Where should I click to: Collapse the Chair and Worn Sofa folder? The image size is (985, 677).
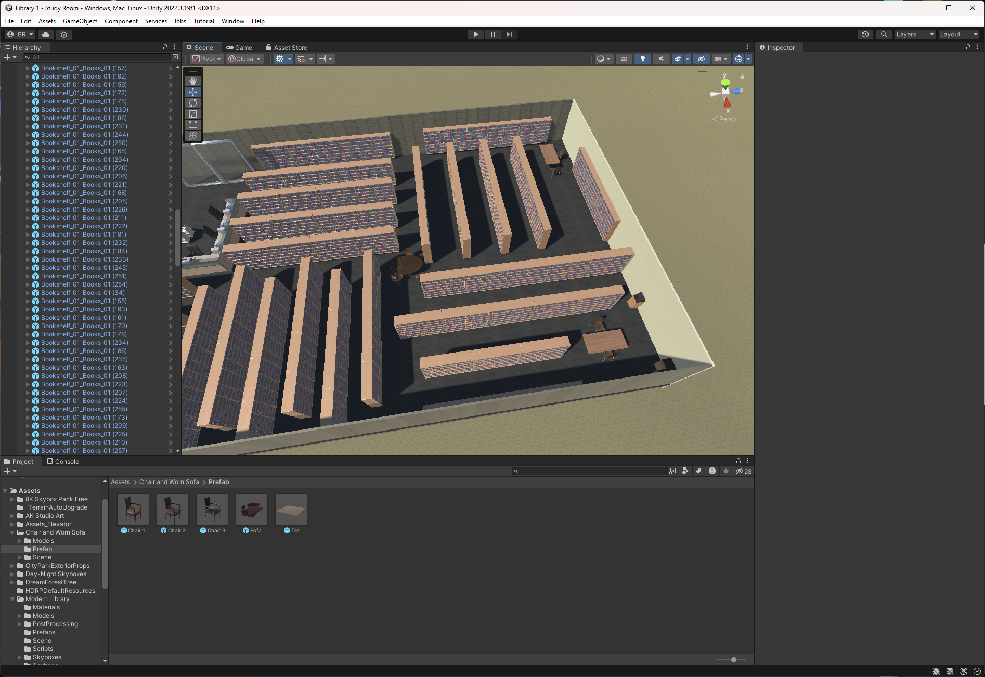pyautogui.click(x=12, y=532)
